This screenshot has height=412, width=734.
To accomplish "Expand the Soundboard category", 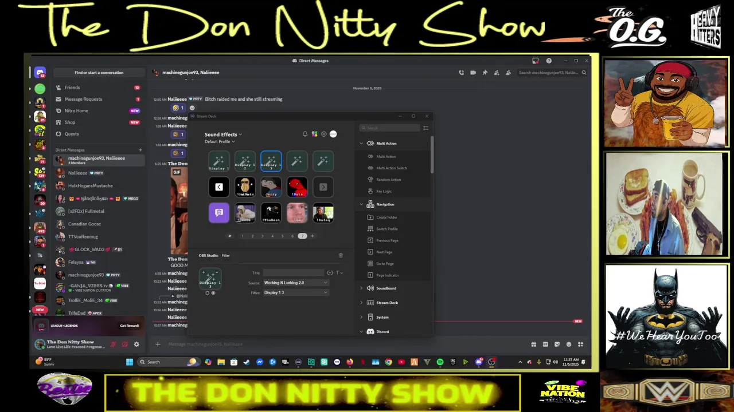I will pyautogui.click(x=361, y=288).
